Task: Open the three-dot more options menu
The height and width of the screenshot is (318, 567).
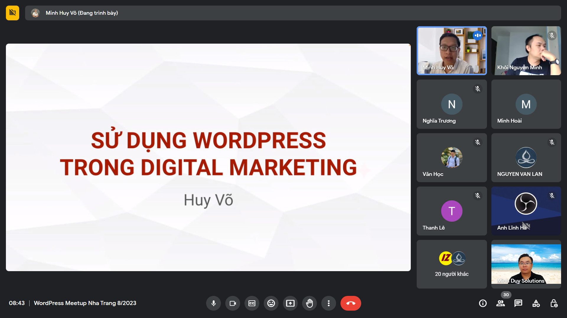Action: 329,303
